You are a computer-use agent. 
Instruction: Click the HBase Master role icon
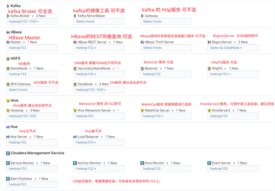pos(8,42)
